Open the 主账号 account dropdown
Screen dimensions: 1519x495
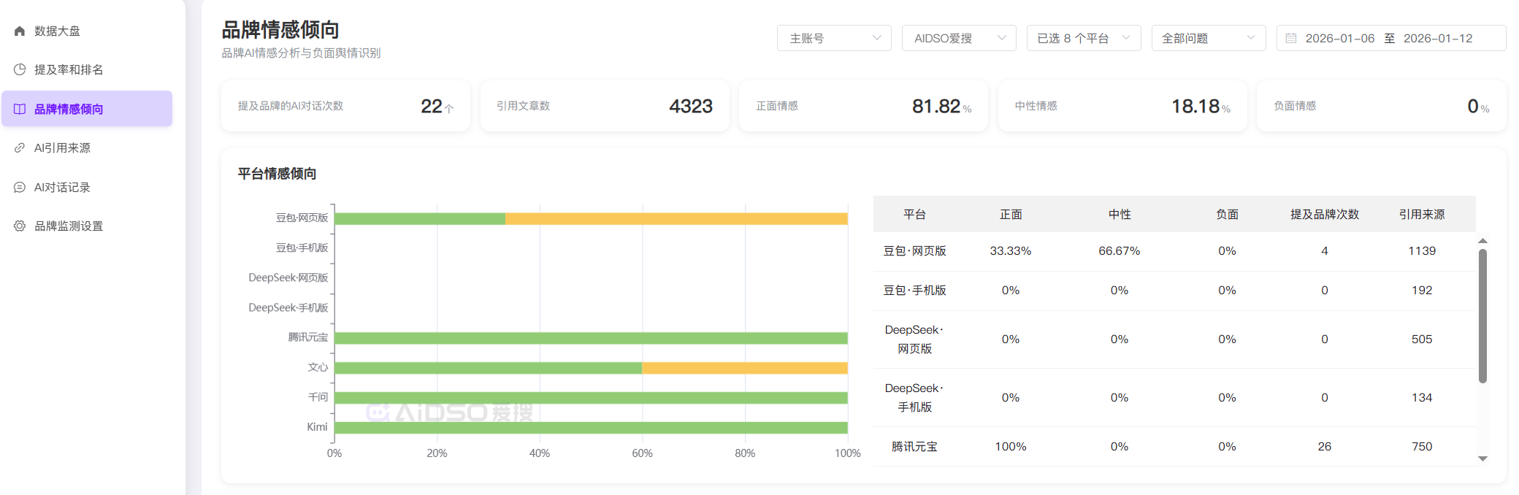[x=834, y=38]
